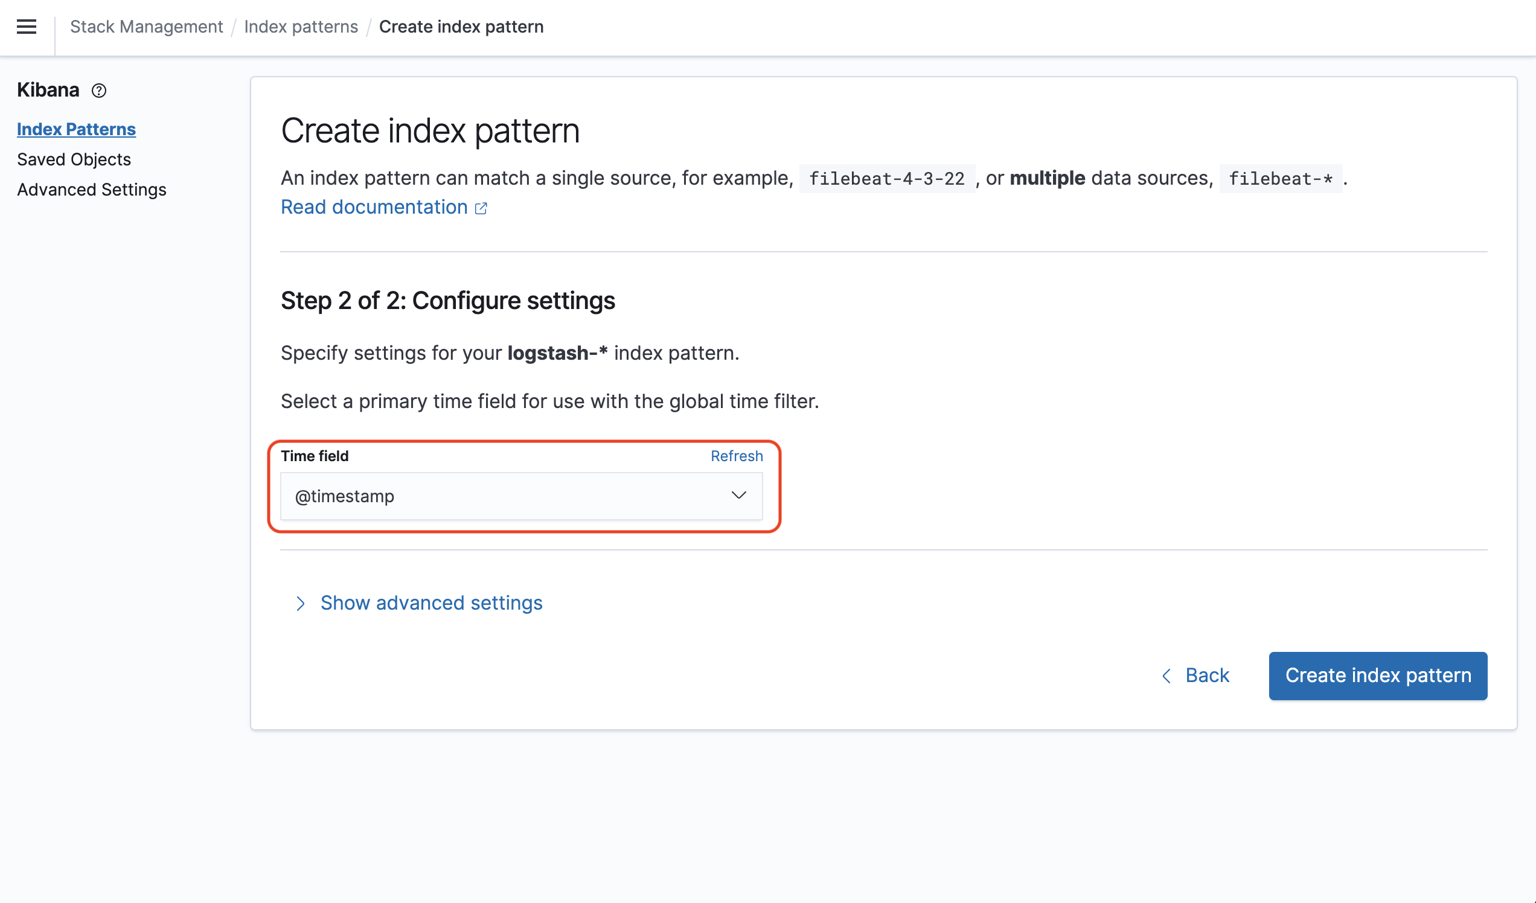Click the filebeat-* example code text
This screenshot has width=1536, height=903.
[1280, 179]
